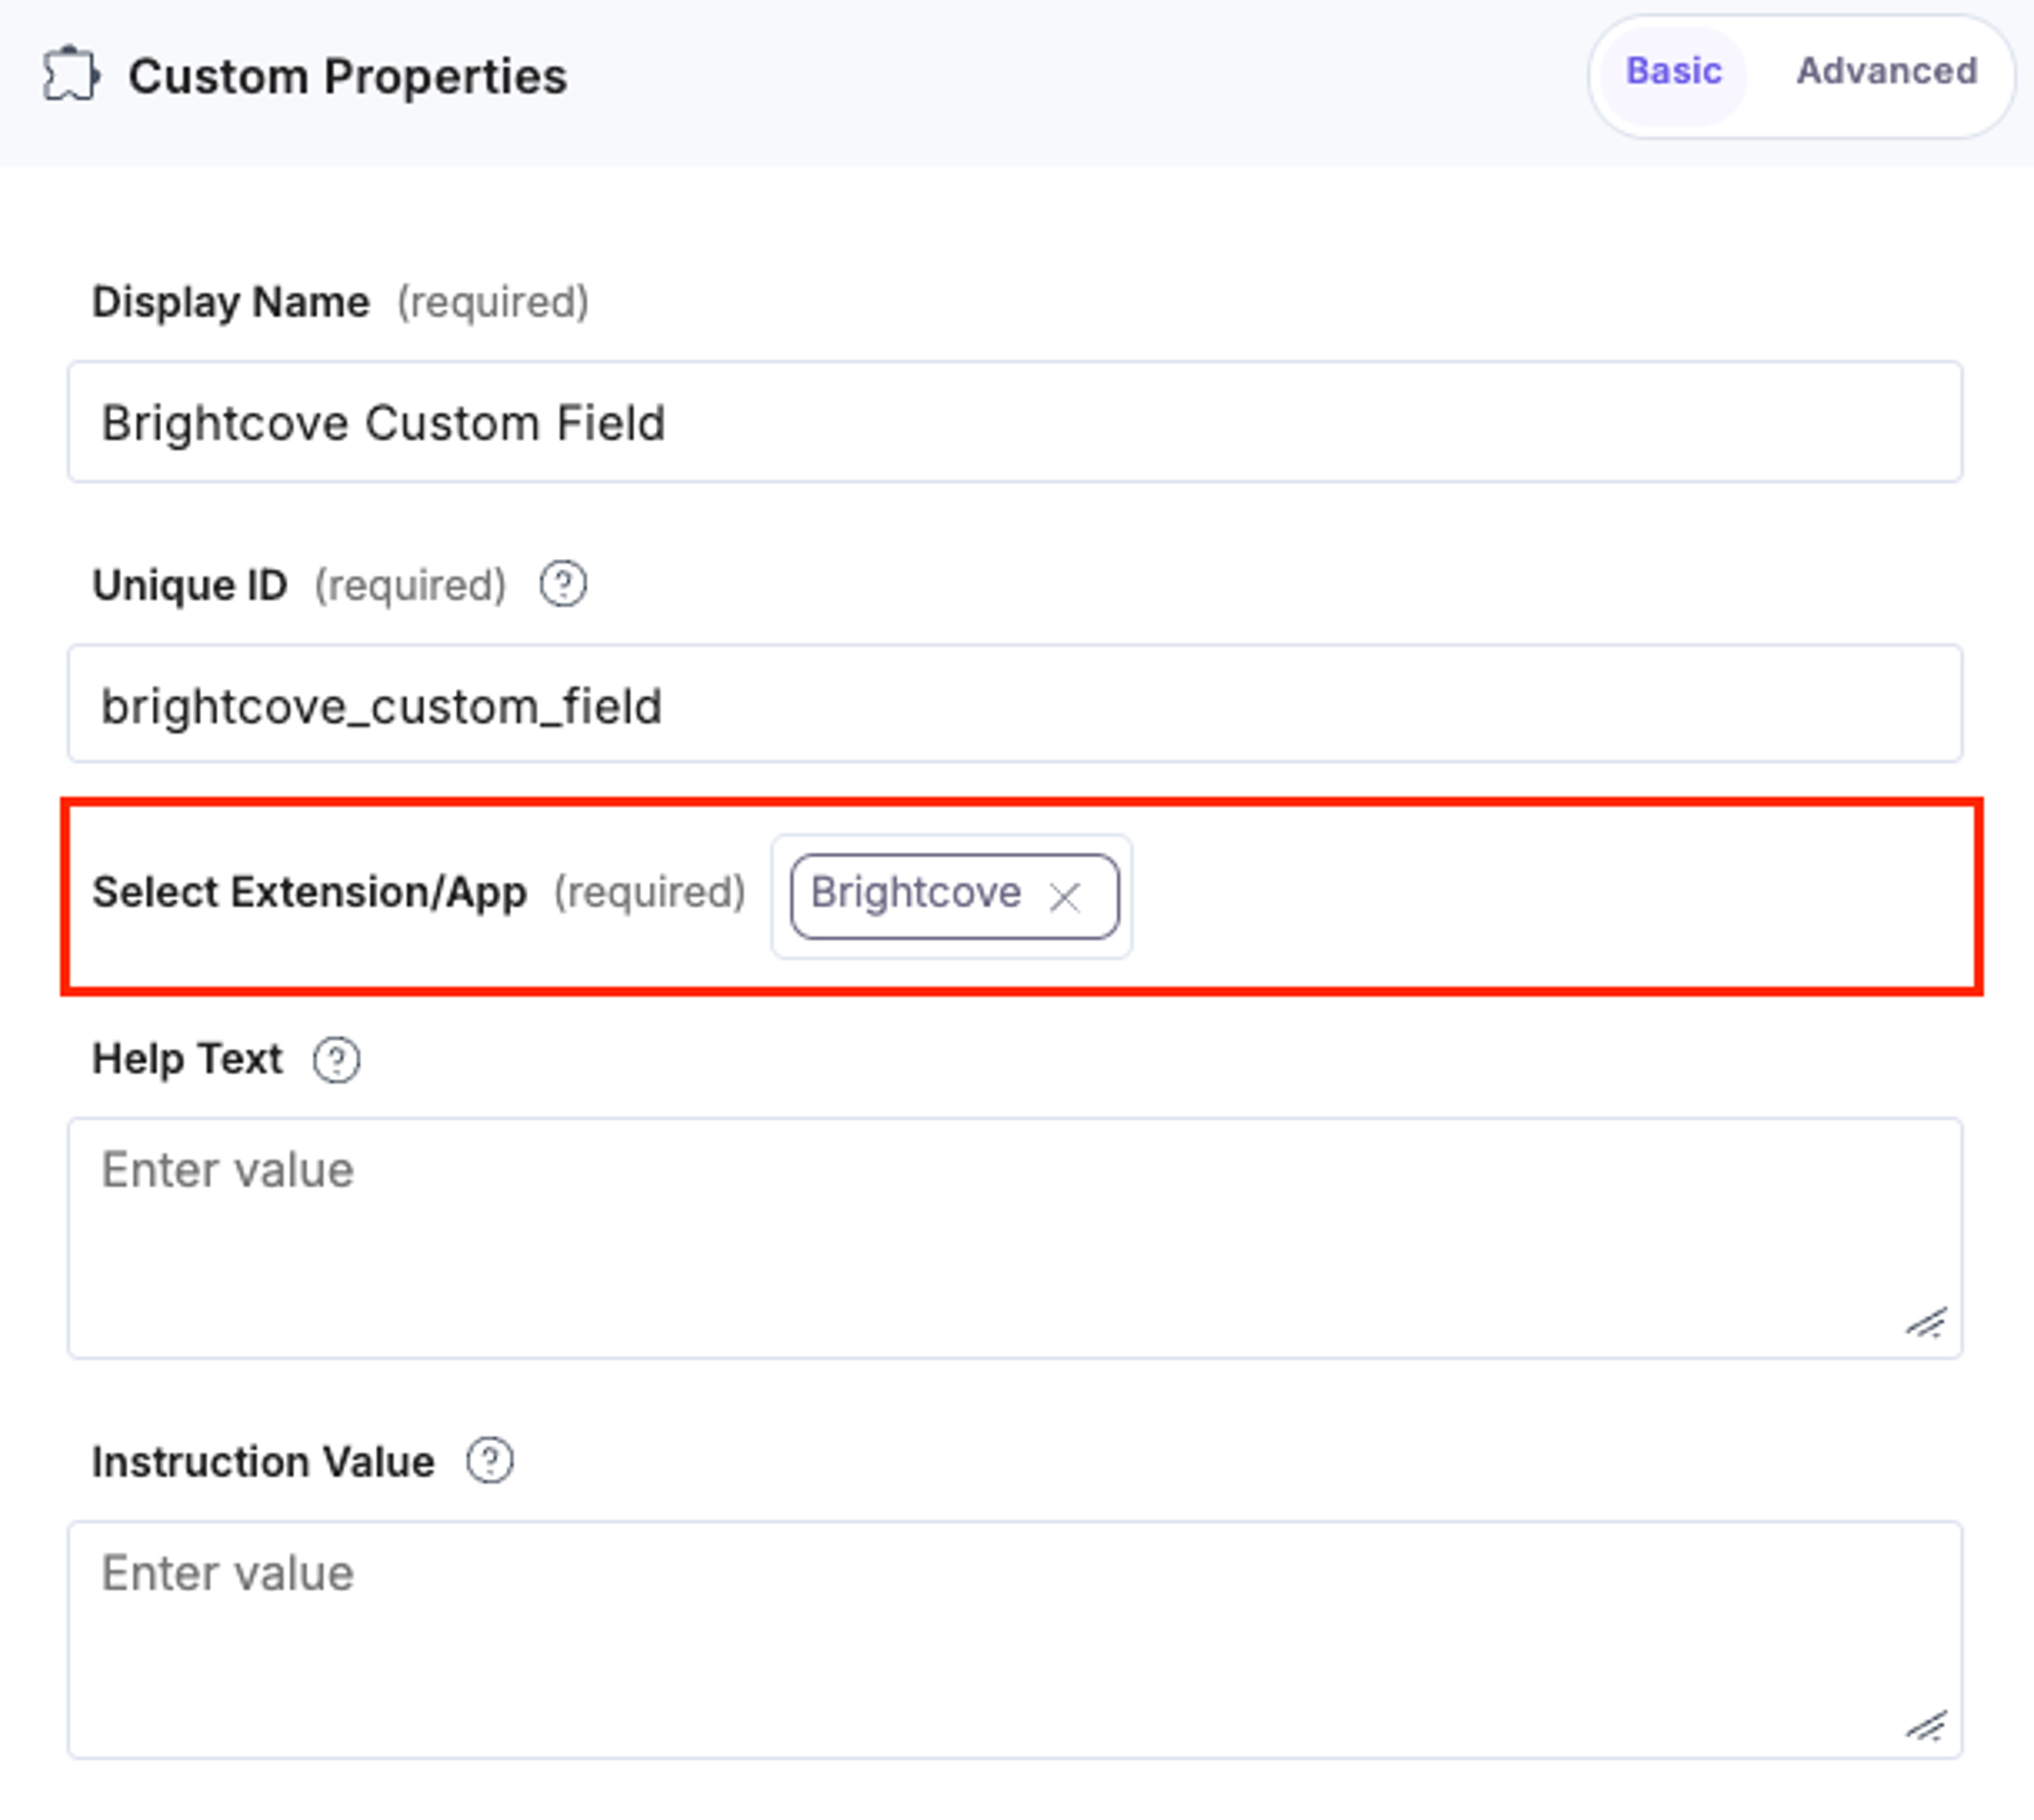Click the Help Text label

pos(187,1059)
